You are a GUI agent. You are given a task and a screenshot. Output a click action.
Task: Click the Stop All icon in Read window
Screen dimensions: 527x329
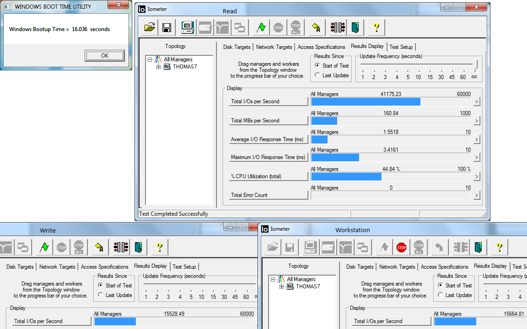point(296,27)
